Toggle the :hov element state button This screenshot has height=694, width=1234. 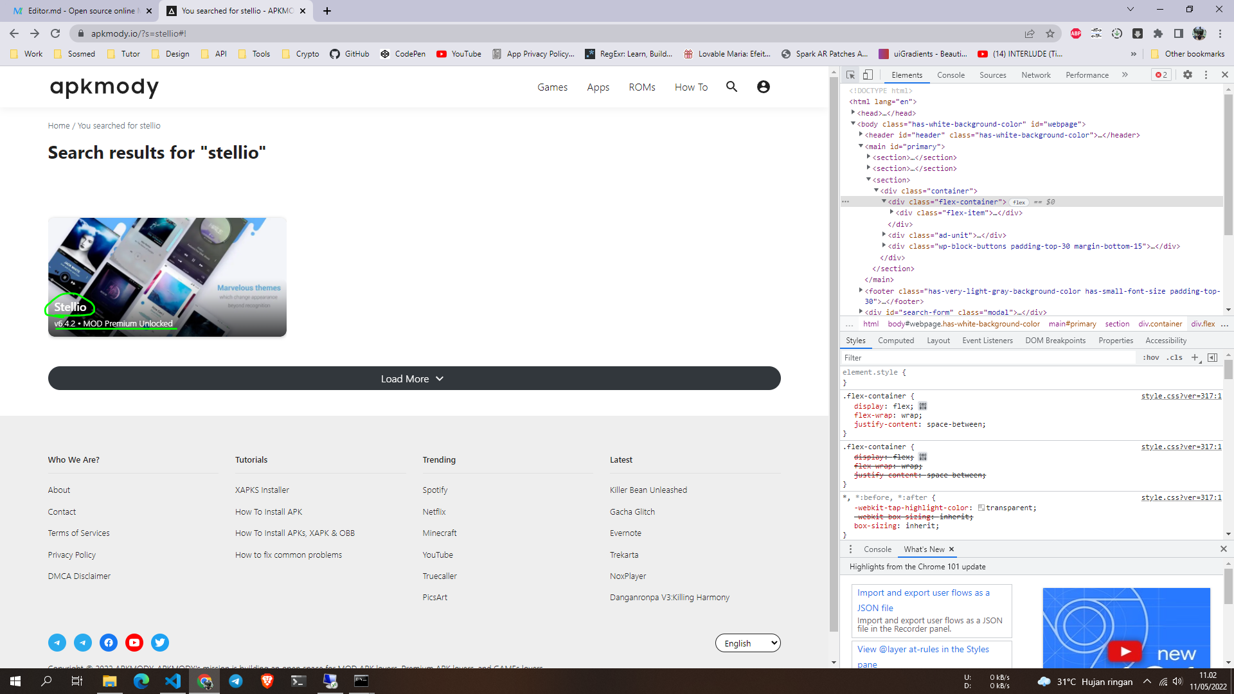click(1150, 357)
